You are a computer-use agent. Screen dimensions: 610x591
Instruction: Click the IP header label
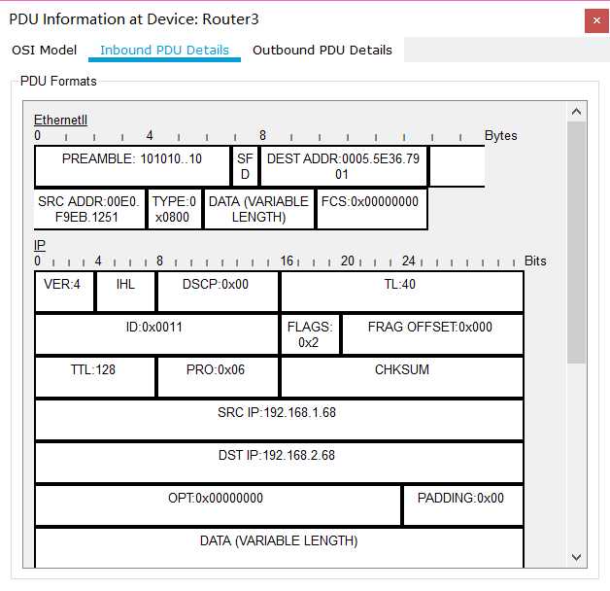40,245
